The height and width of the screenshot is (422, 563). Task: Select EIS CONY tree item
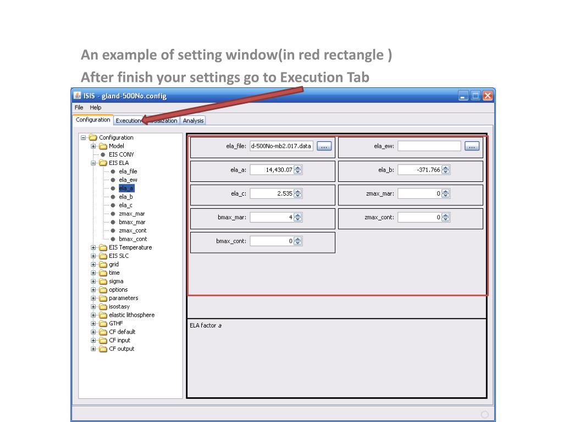click(122, 154)
